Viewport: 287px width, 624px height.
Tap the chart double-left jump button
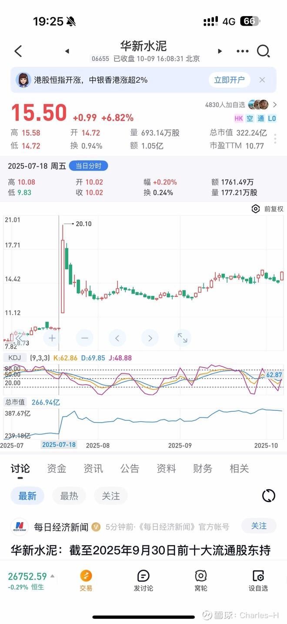click(x=19, y=338)
